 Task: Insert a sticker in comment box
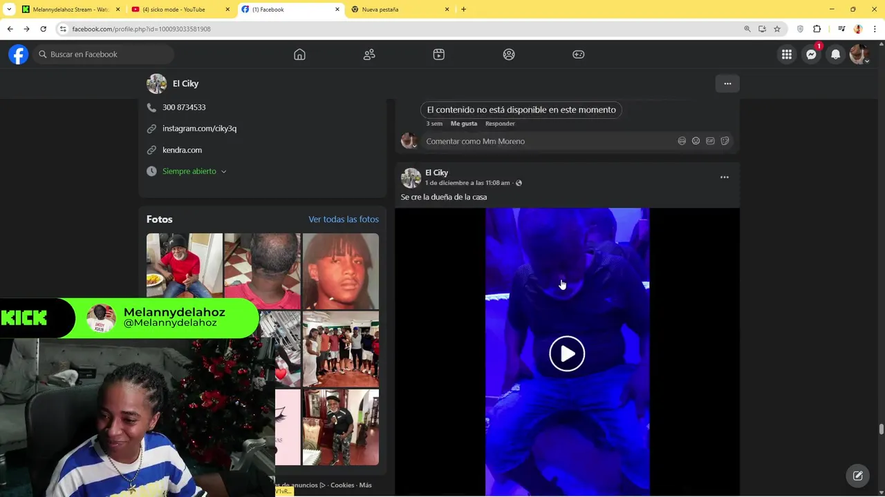click(725, 141)
